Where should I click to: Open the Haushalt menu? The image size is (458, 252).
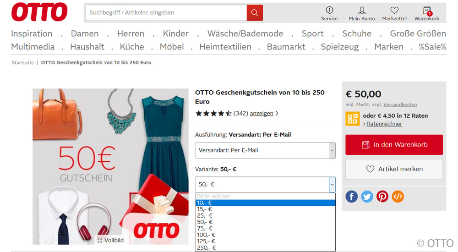point(87,47)
